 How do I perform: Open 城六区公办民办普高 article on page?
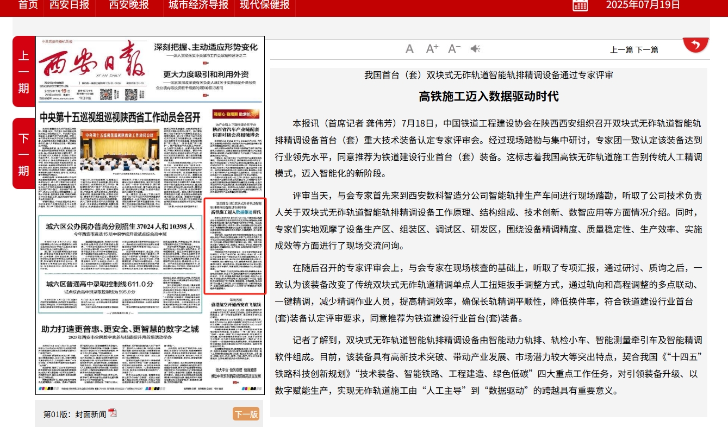pos(120,226)
